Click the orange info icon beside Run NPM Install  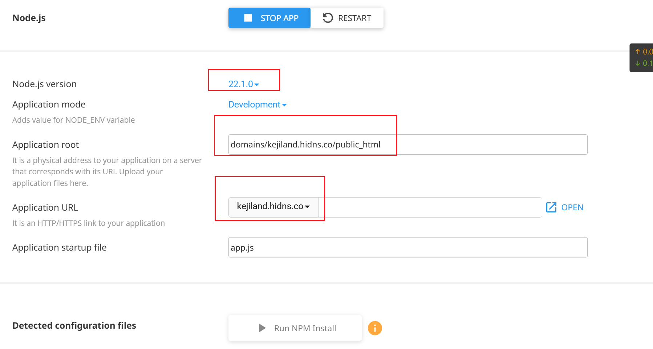pyautogui.click(x=375, y=328)
